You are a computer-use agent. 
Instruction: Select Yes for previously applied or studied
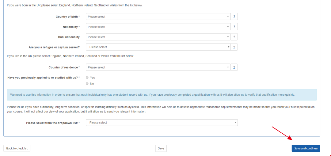87,78
